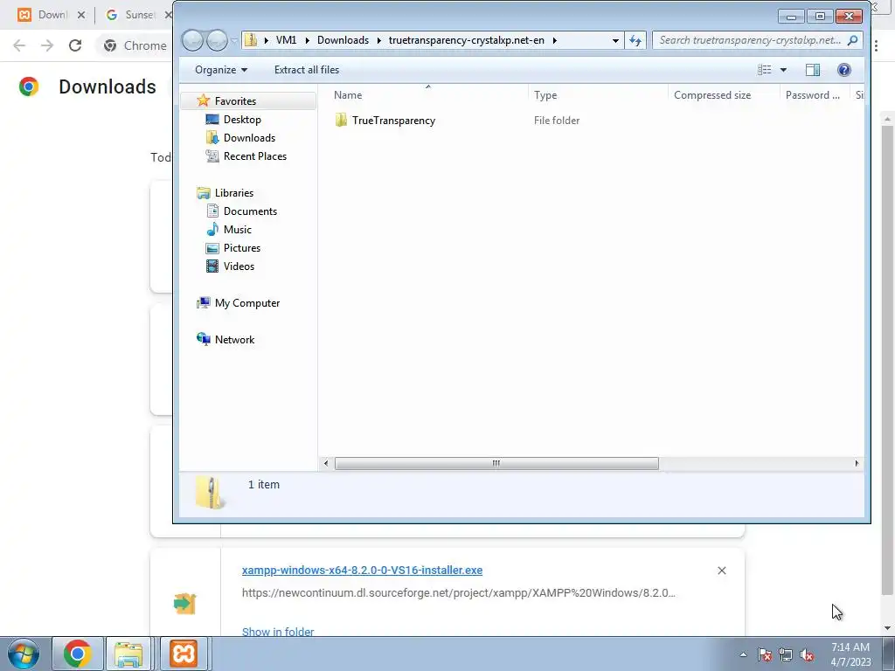895x671 pixels.
Task: Click the horizontal scrollbar thumb
Action: click(x=496, y=463)
